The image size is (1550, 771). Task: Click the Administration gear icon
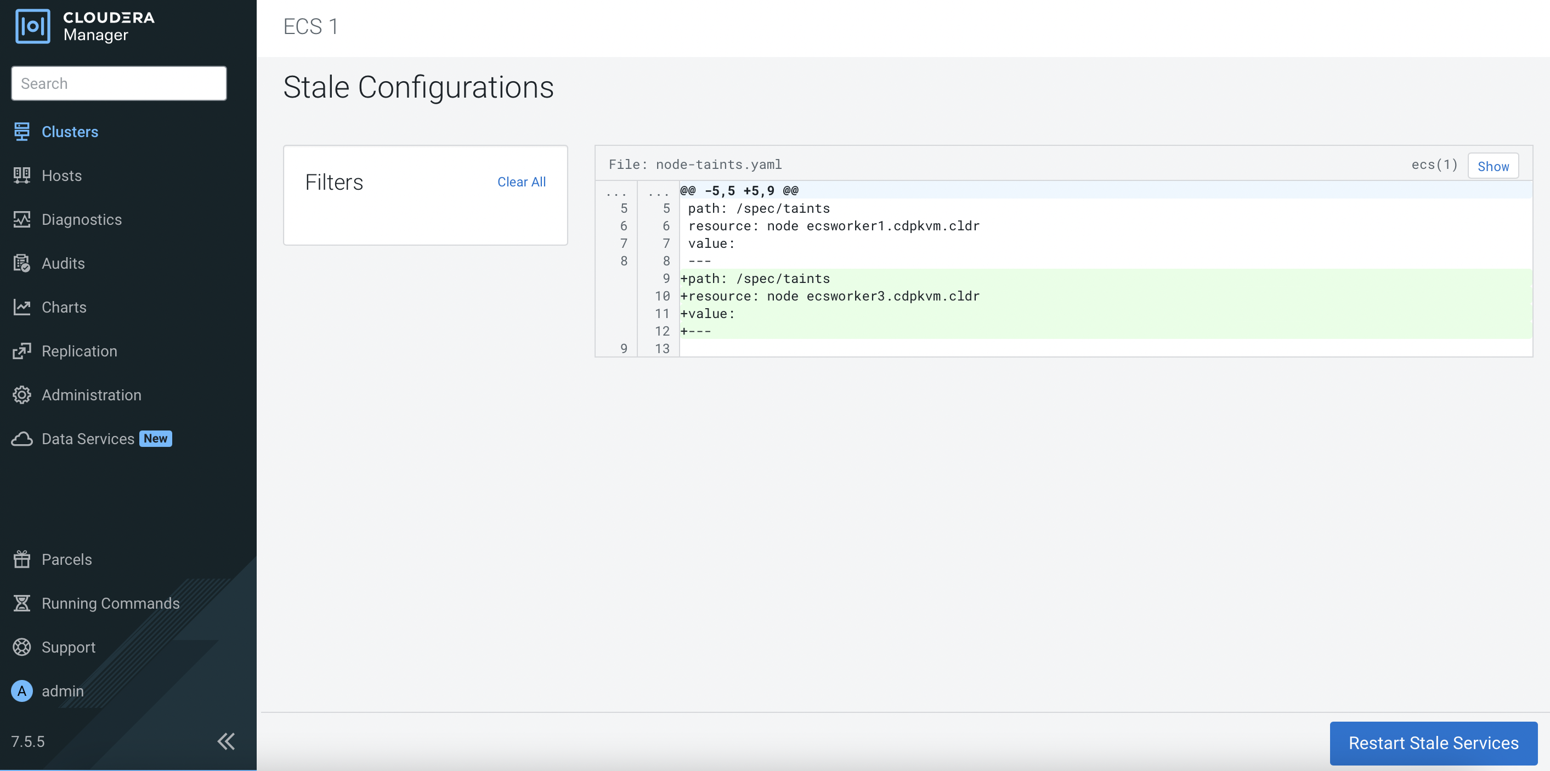tap(21, 395)
